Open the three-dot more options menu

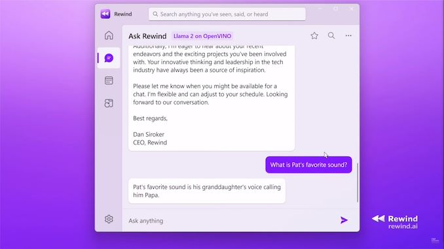pyautogui.click(x=348, y=35)
